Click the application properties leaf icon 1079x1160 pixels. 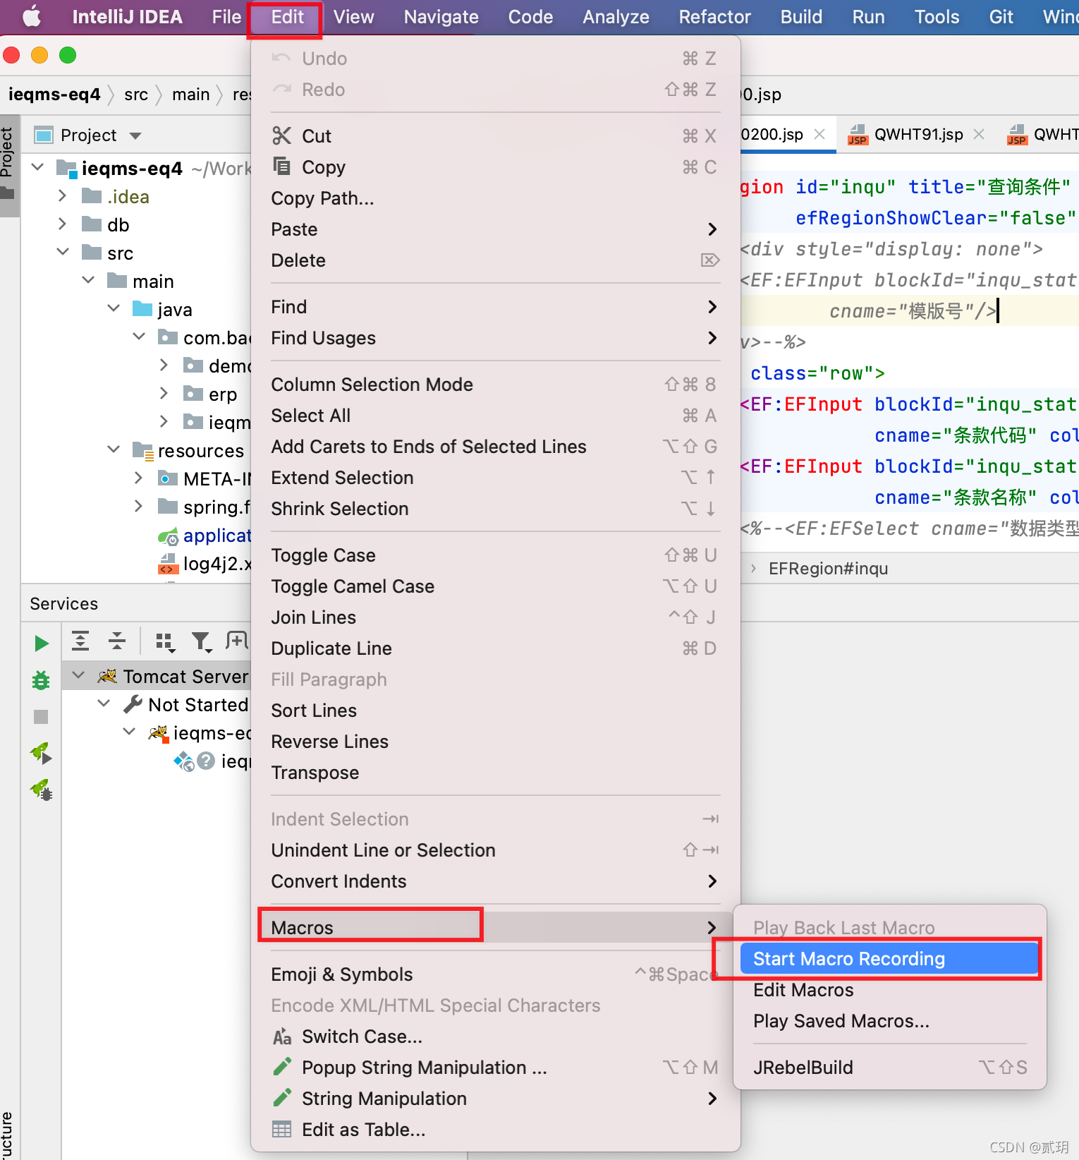tap(168, 536)
